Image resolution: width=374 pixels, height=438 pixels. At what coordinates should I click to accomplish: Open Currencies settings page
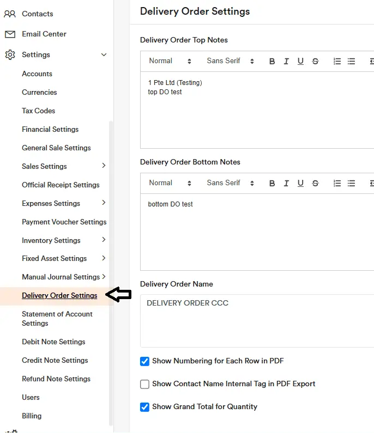[x=39, y=92]
